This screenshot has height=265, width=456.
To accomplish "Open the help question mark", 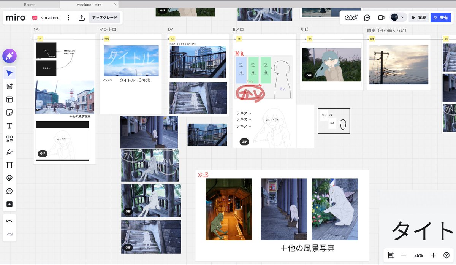I will (446, 255).
